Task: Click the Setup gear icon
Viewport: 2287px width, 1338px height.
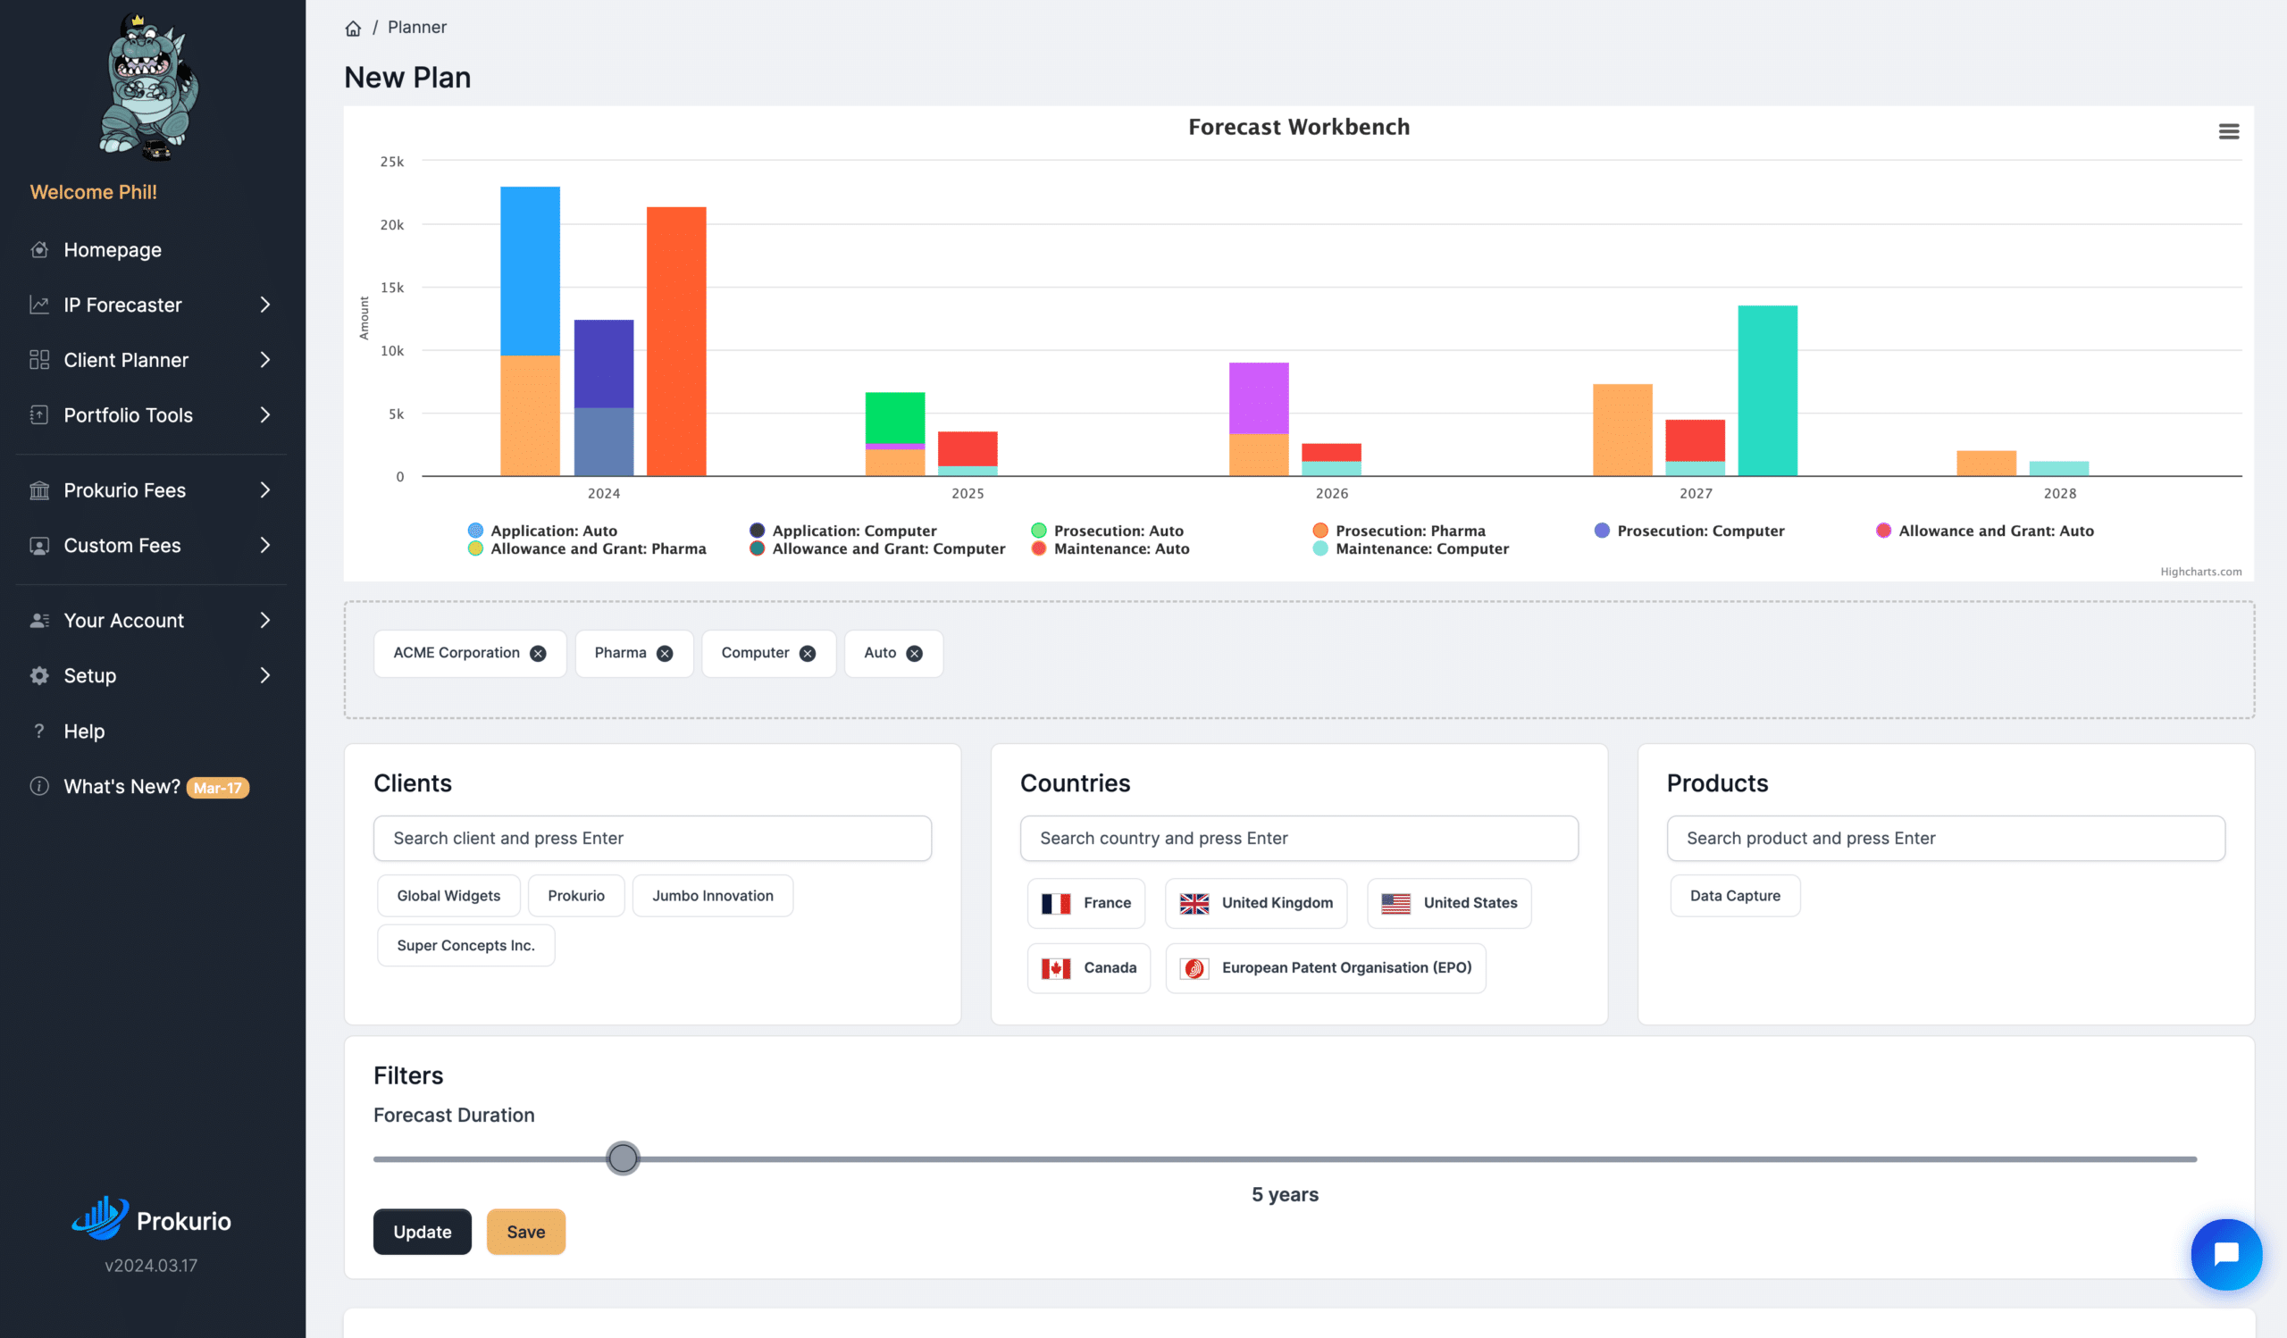Action: [39, 676]
